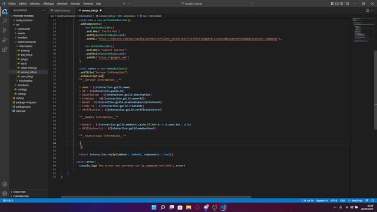Open the Task View taskbar icon
This screenshot has width=377, height=212.
[171, 207]
